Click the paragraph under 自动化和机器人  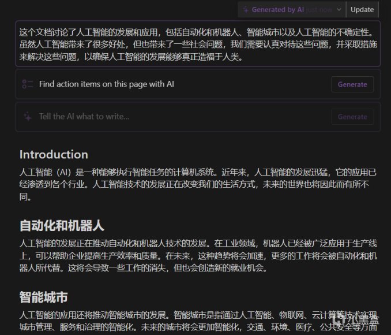coord(198,255)
